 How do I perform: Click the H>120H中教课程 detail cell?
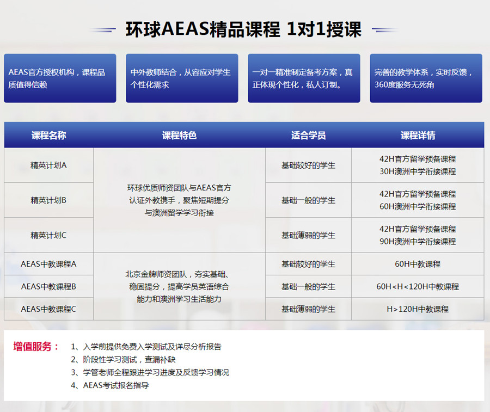point(418,309)
